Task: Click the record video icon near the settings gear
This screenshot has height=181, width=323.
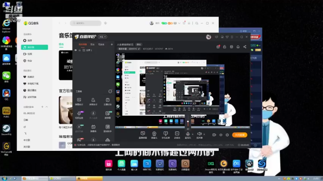Action: click(214, 135)
